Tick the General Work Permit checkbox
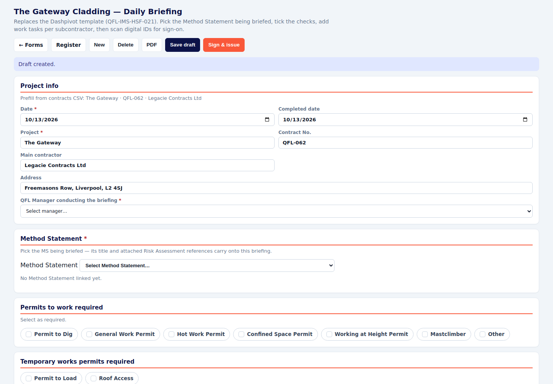553x384 pixels. coord(89,334)
